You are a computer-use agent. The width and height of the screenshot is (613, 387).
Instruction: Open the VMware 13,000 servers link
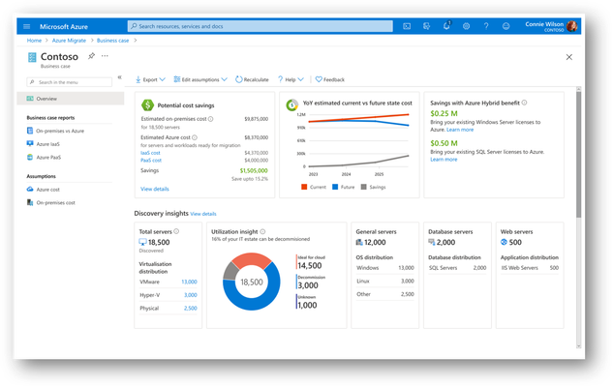pyautogui.click(x=189, y=282)
